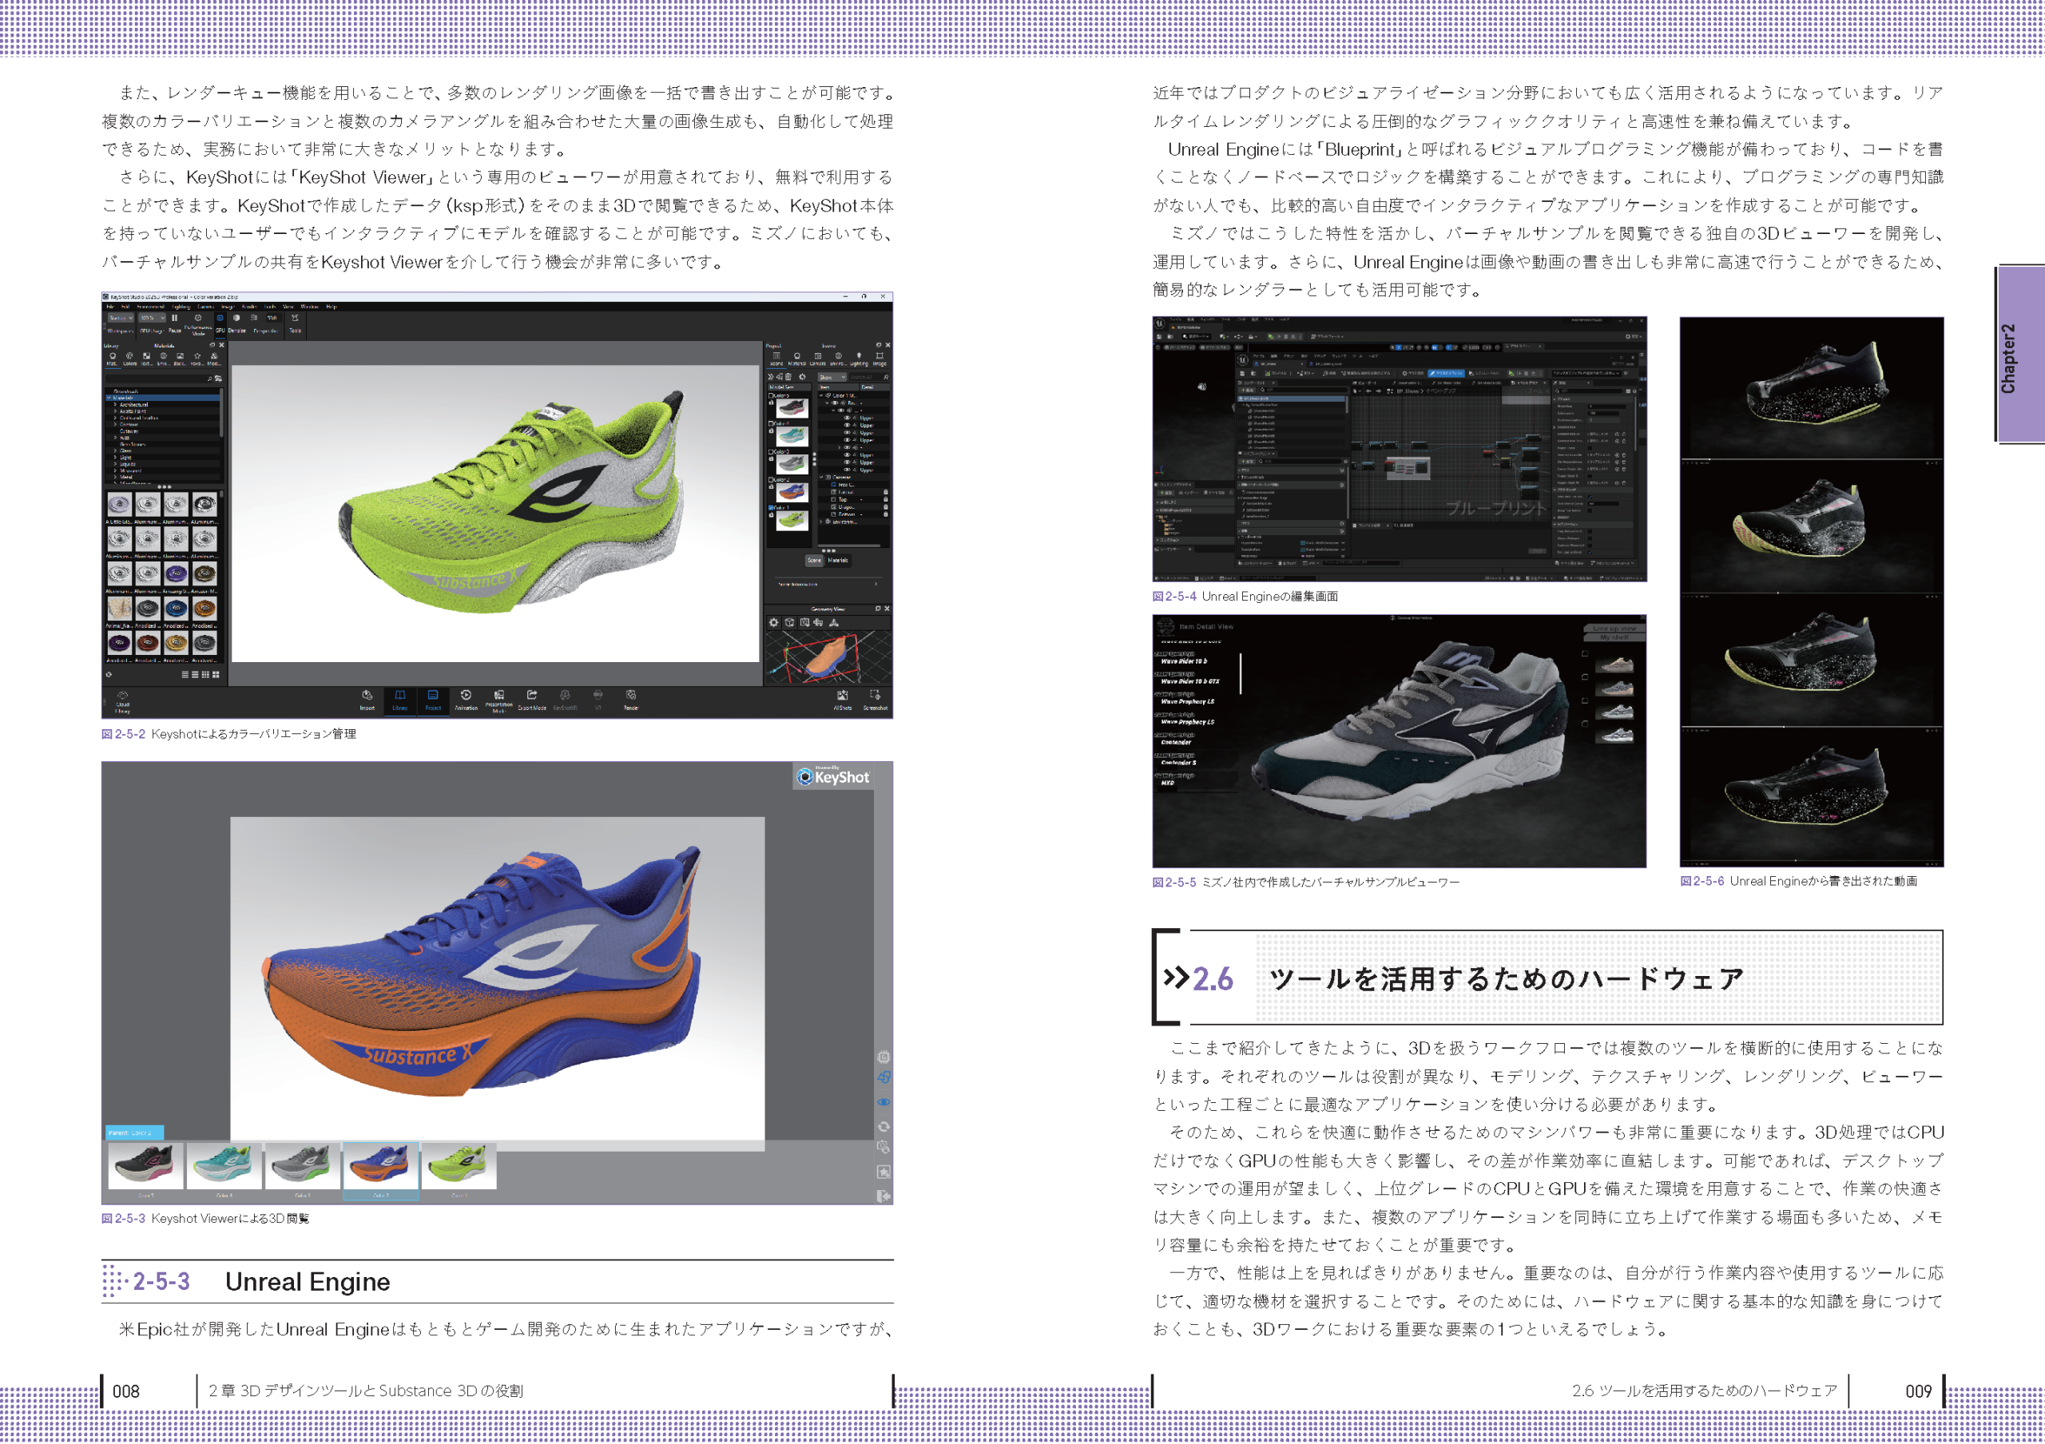This screenshot has height=1444, width=2045.
Task: Click the My shelf button
Action: (1614, 637)
